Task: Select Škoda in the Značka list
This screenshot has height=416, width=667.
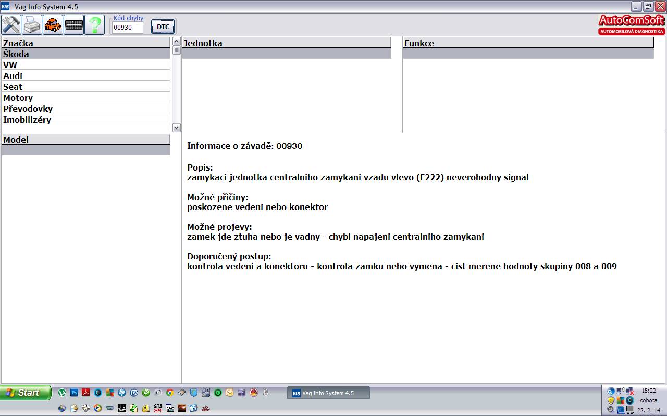Action: (86, 54)
